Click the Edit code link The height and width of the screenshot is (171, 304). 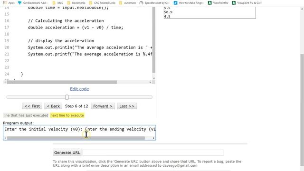coord(79,89)
